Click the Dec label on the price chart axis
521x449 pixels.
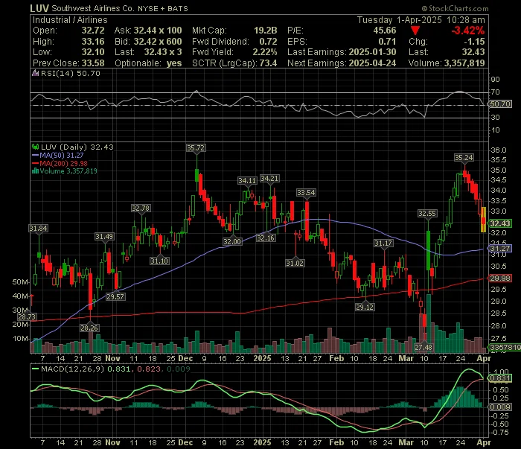pos(185,358)
